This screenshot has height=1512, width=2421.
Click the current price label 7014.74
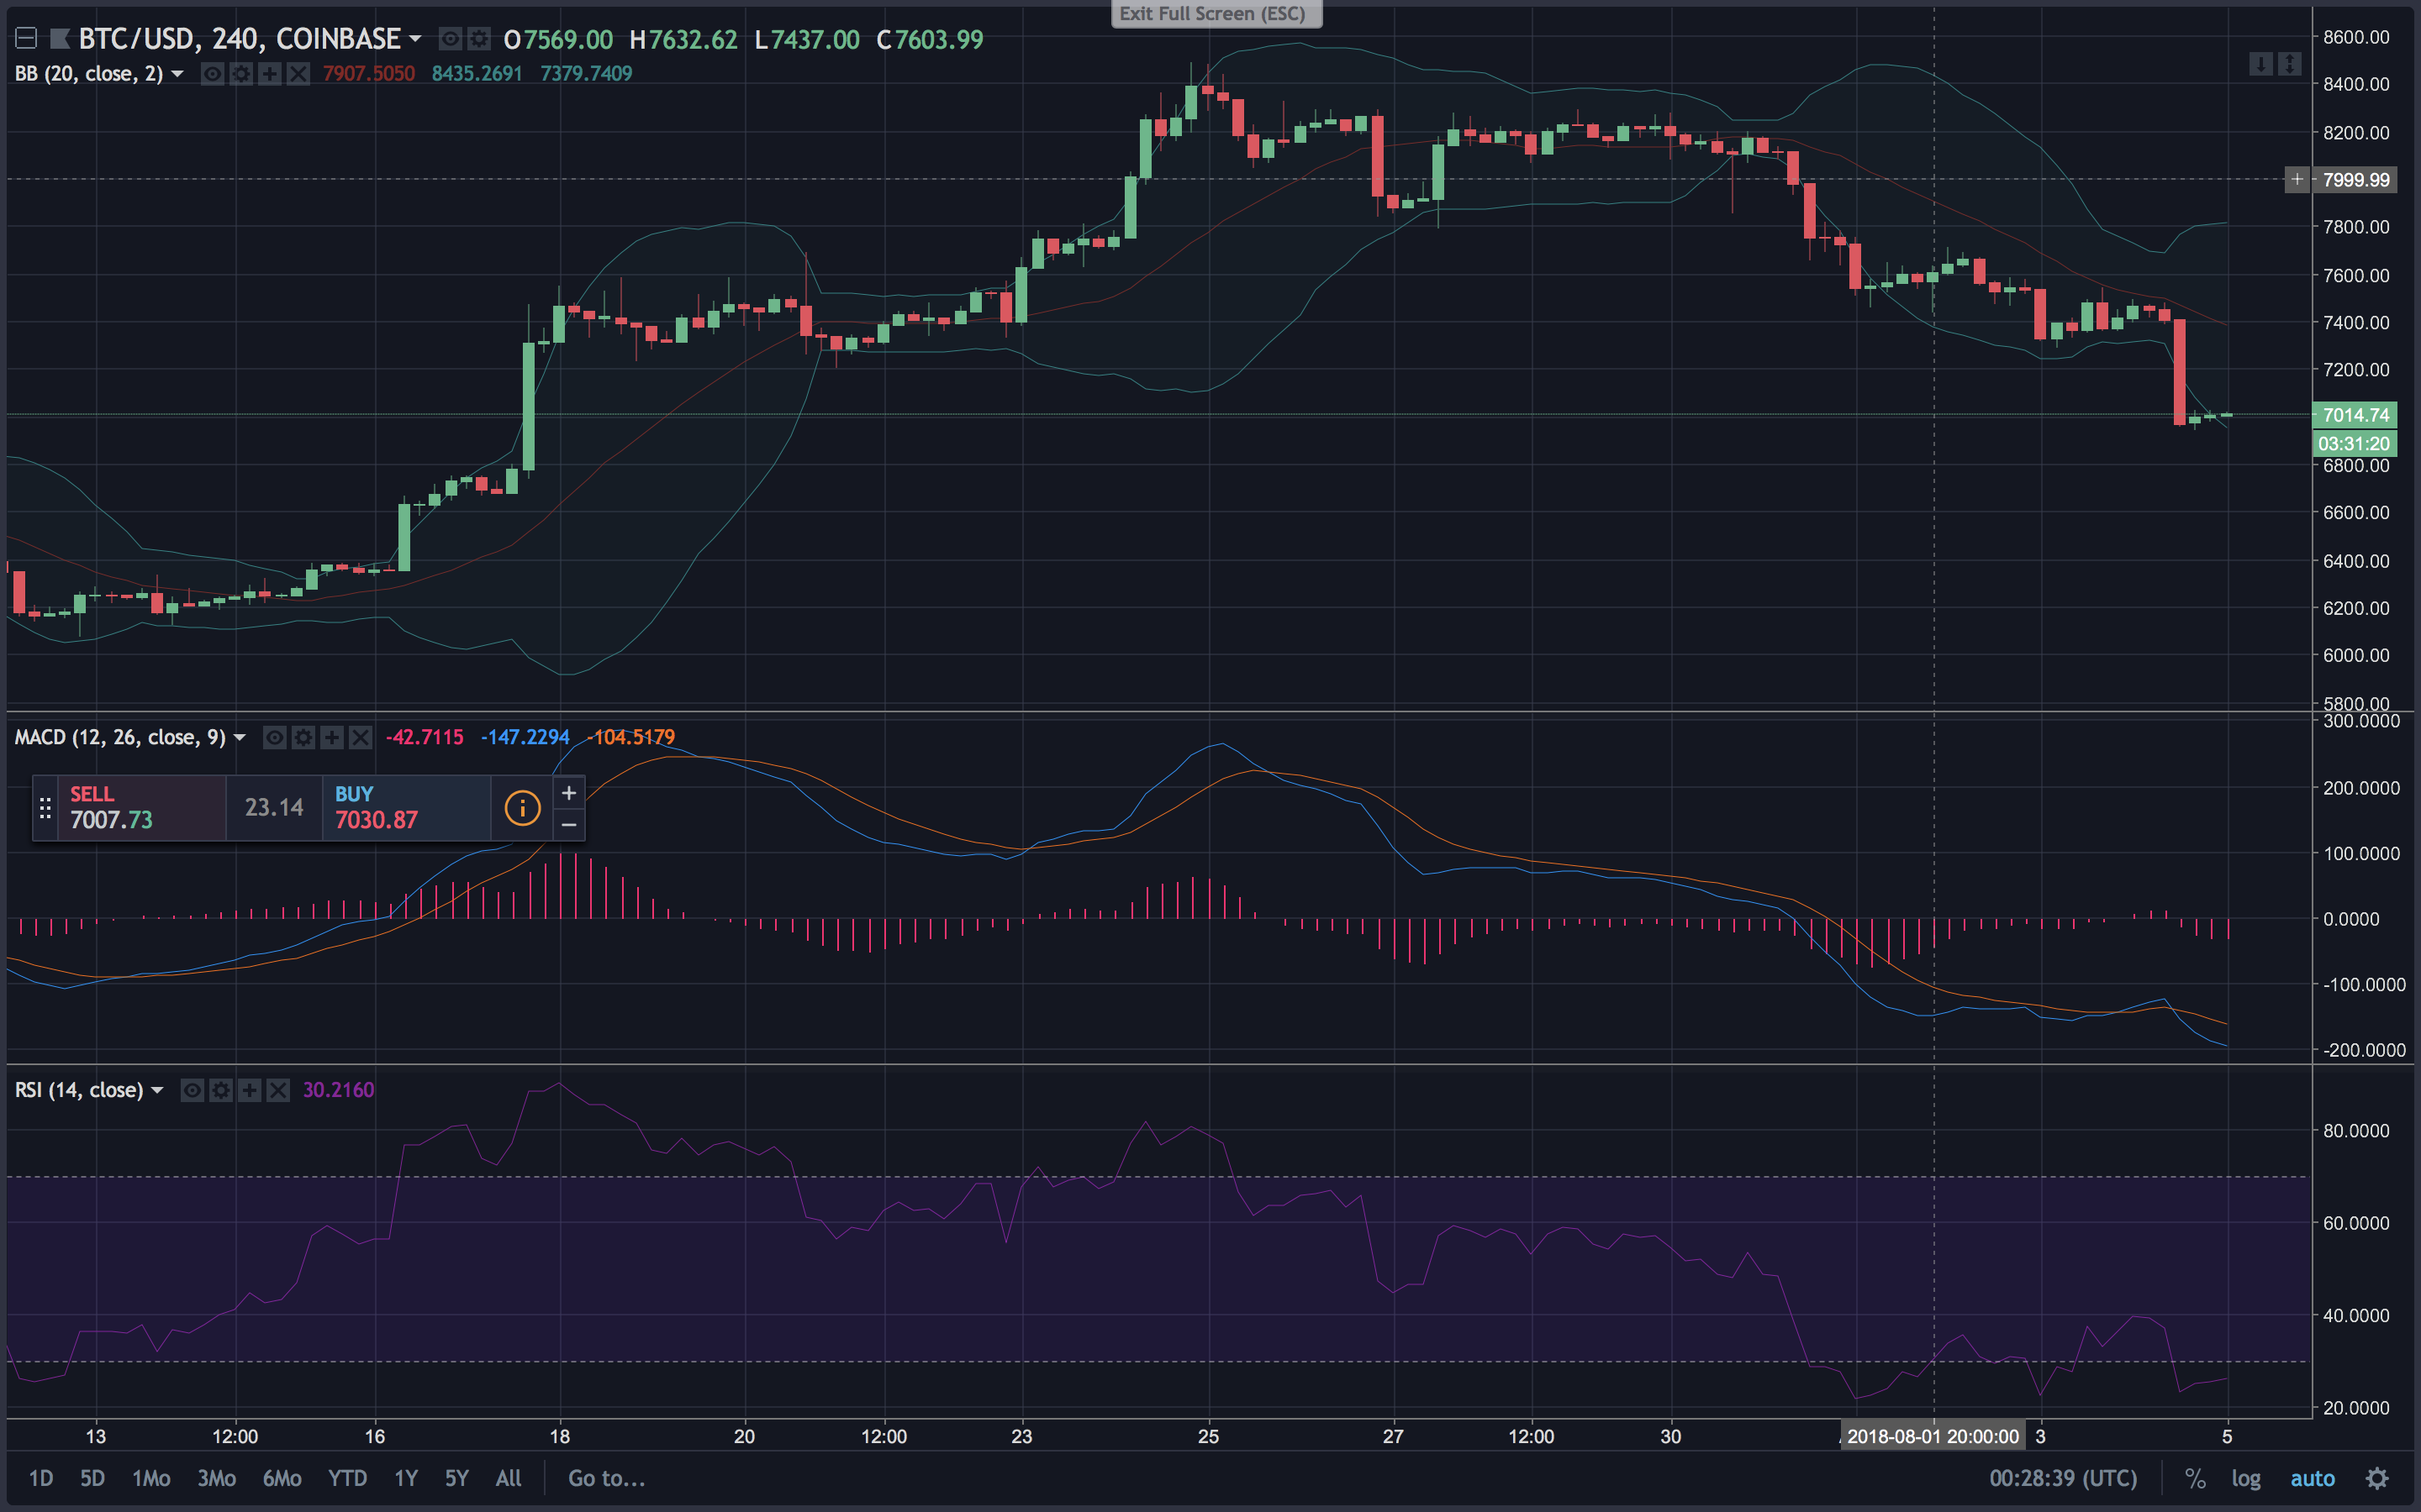(2356, 415)
